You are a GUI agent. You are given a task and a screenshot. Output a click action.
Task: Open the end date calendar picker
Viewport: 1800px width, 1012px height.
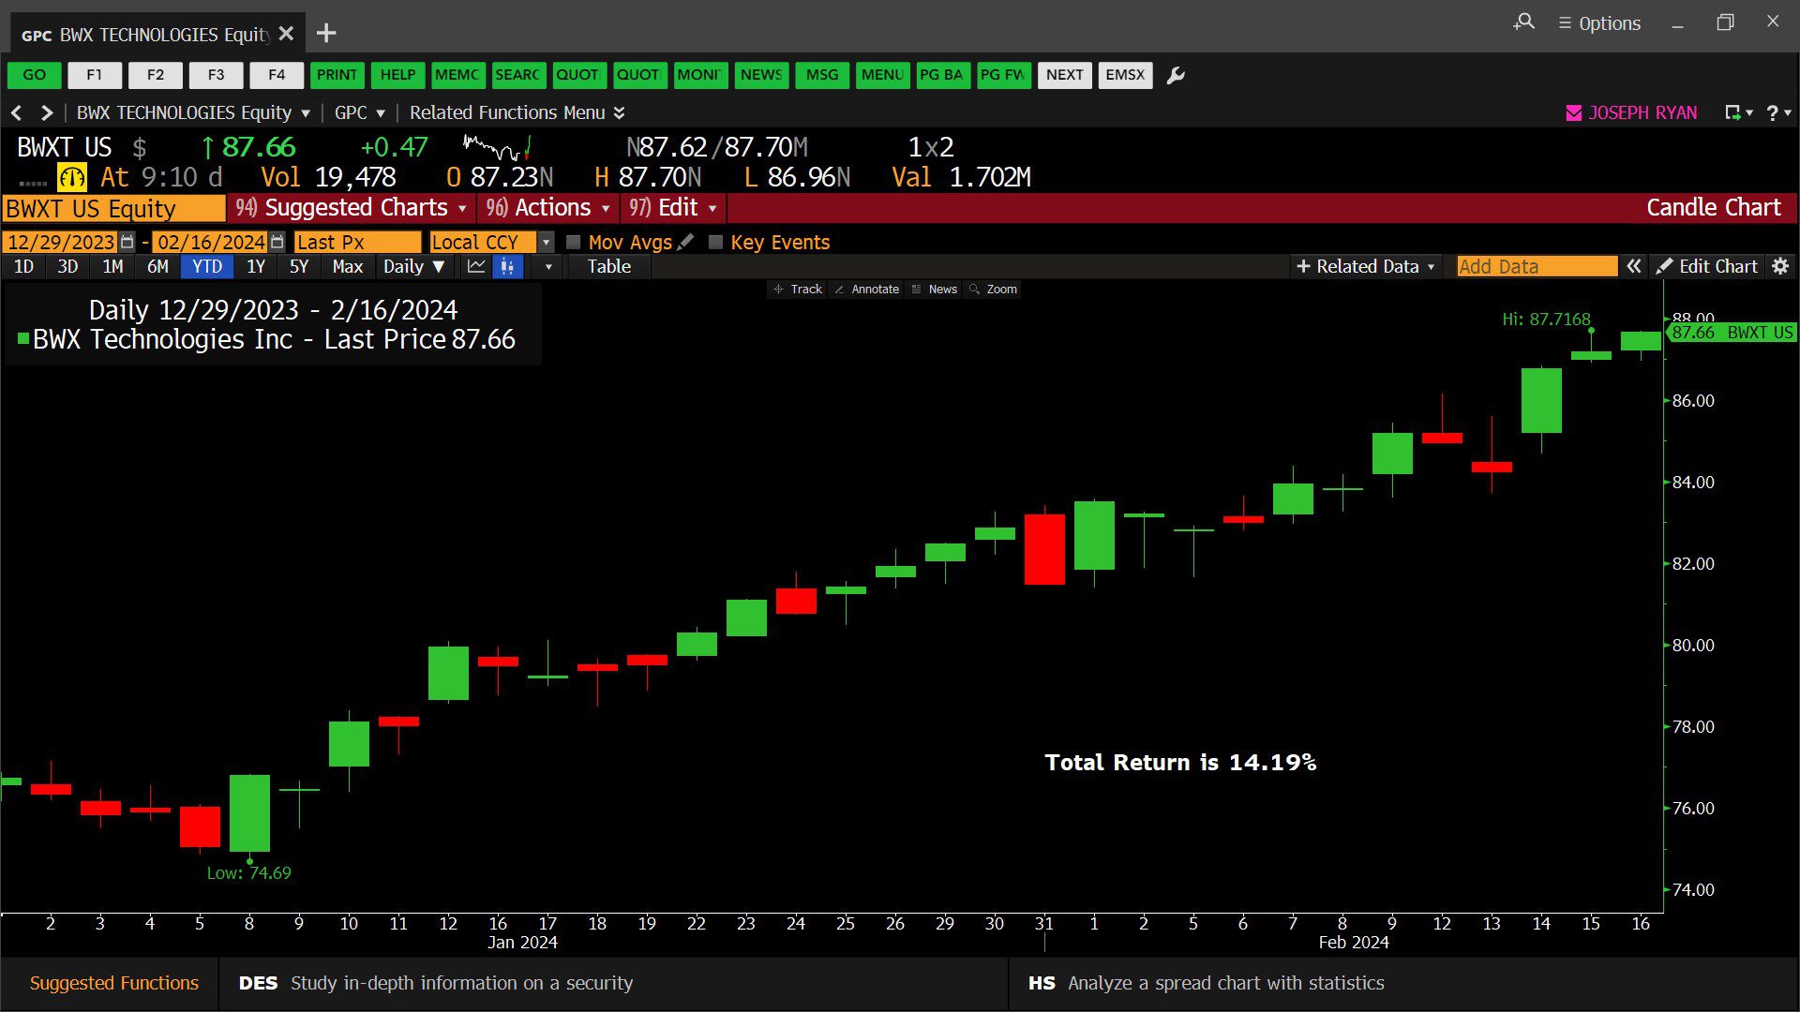[277, 242]
